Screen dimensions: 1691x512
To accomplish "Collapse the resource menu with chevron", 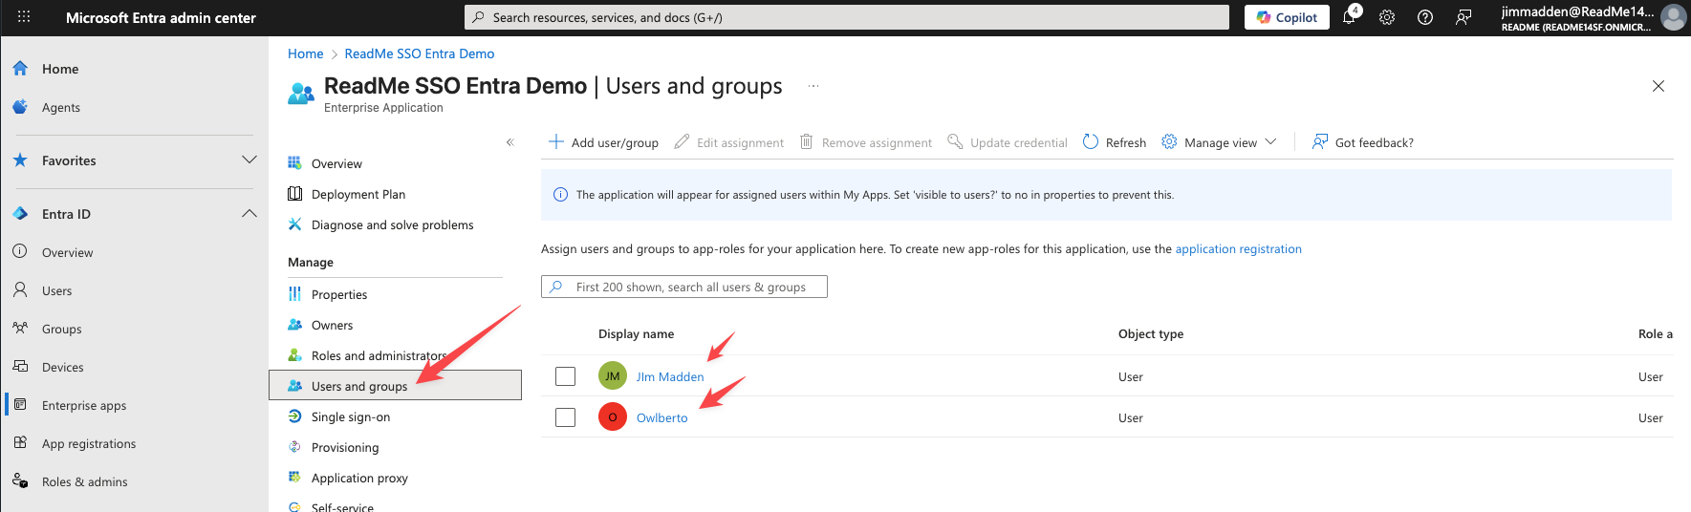I will [510, 142].
